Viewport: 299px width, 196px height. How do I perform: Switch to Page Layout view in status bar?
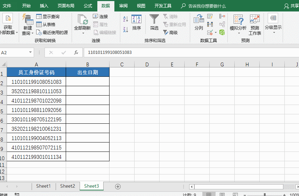(x=221, y=195)
